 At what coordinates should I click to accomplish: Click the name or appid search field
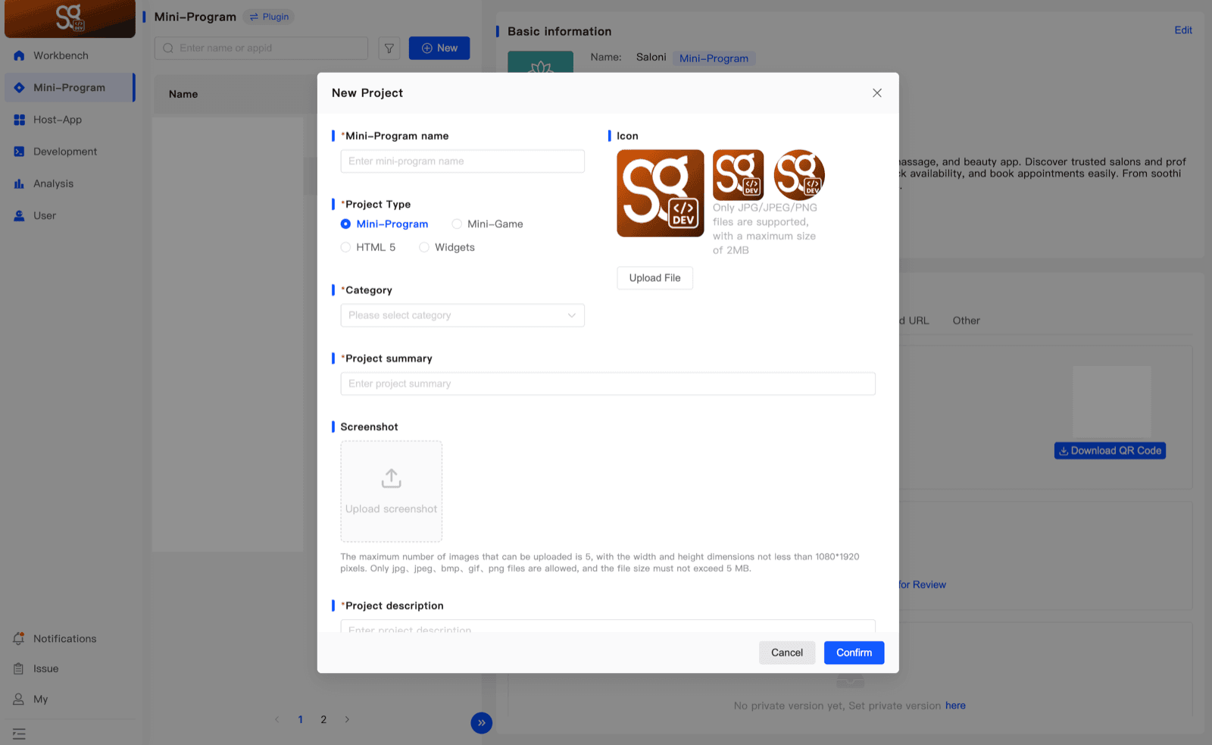(261, 48)
